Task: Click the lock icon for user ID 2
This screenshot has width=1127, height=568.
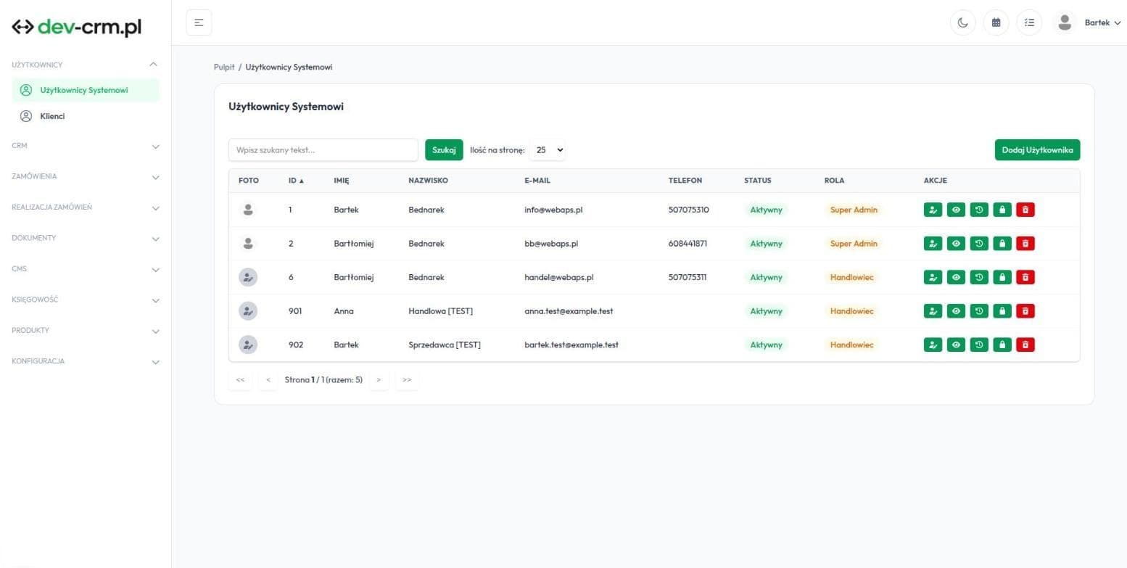Action: 1002,244
